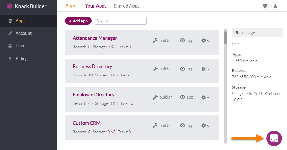287x150 pixels.
Task: Open builder wrench for Business Directory
Action: [x=155, y=69]
